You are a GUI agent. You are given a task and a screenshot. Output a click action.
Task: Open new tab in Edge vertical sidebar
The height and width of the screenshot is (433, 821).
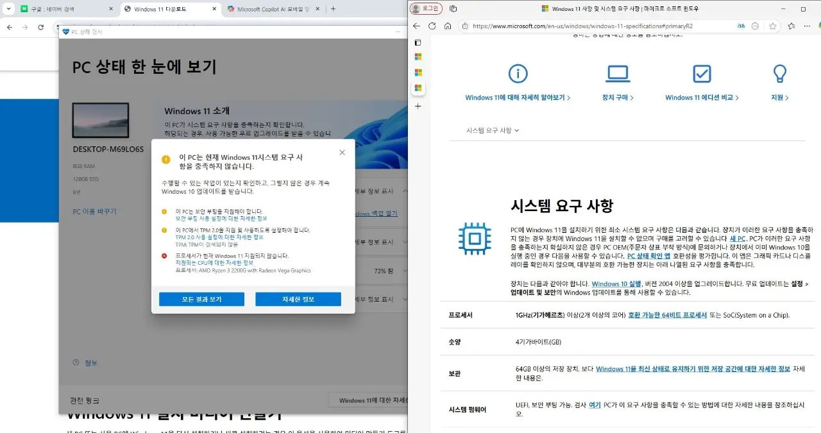pos(418,106)
